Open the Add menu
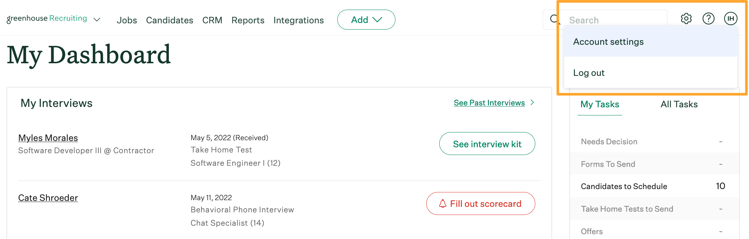The height and width of the screenshot is (239, 749). (x=366, y=20)
